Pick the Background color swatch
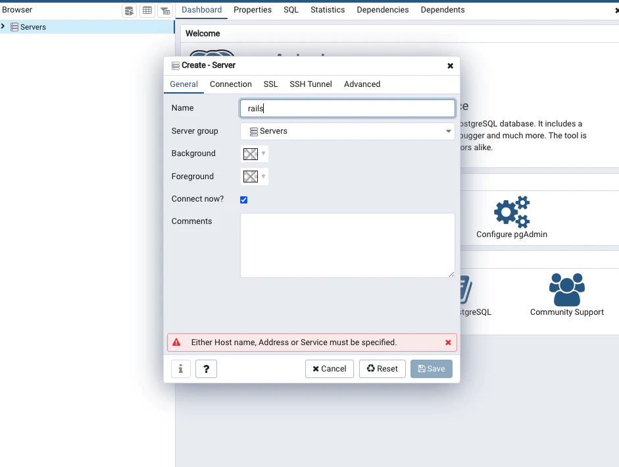The height and width of the screenshot is (467, 619). point(251,154)
